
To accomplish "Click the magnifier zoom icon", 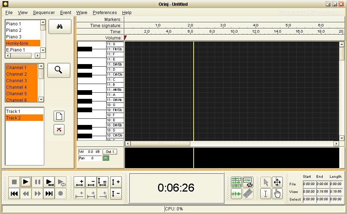I will point(59,70).
